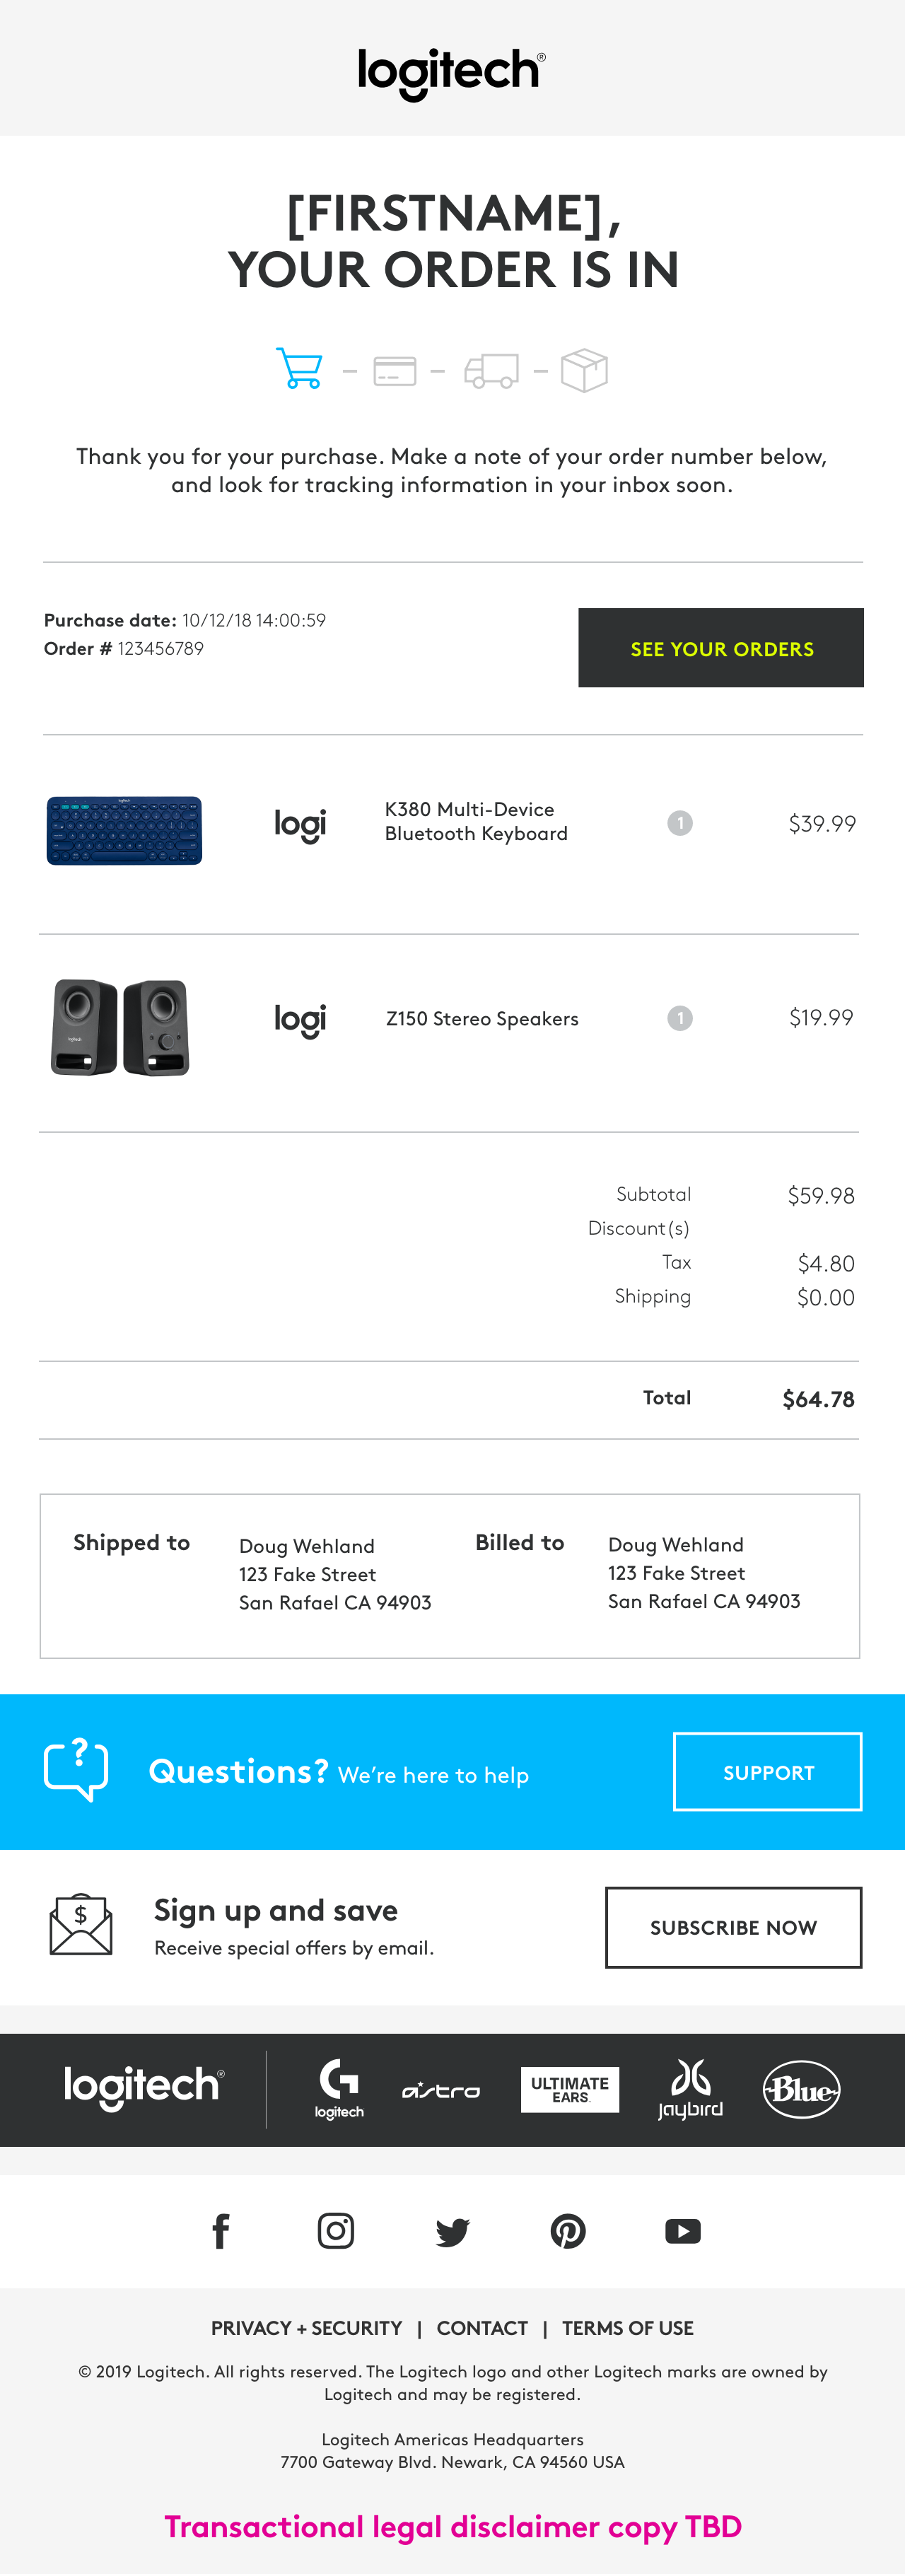Click the package box progress icon
The width and height of the screenshot is (905, 2574).
pos(584,371)
